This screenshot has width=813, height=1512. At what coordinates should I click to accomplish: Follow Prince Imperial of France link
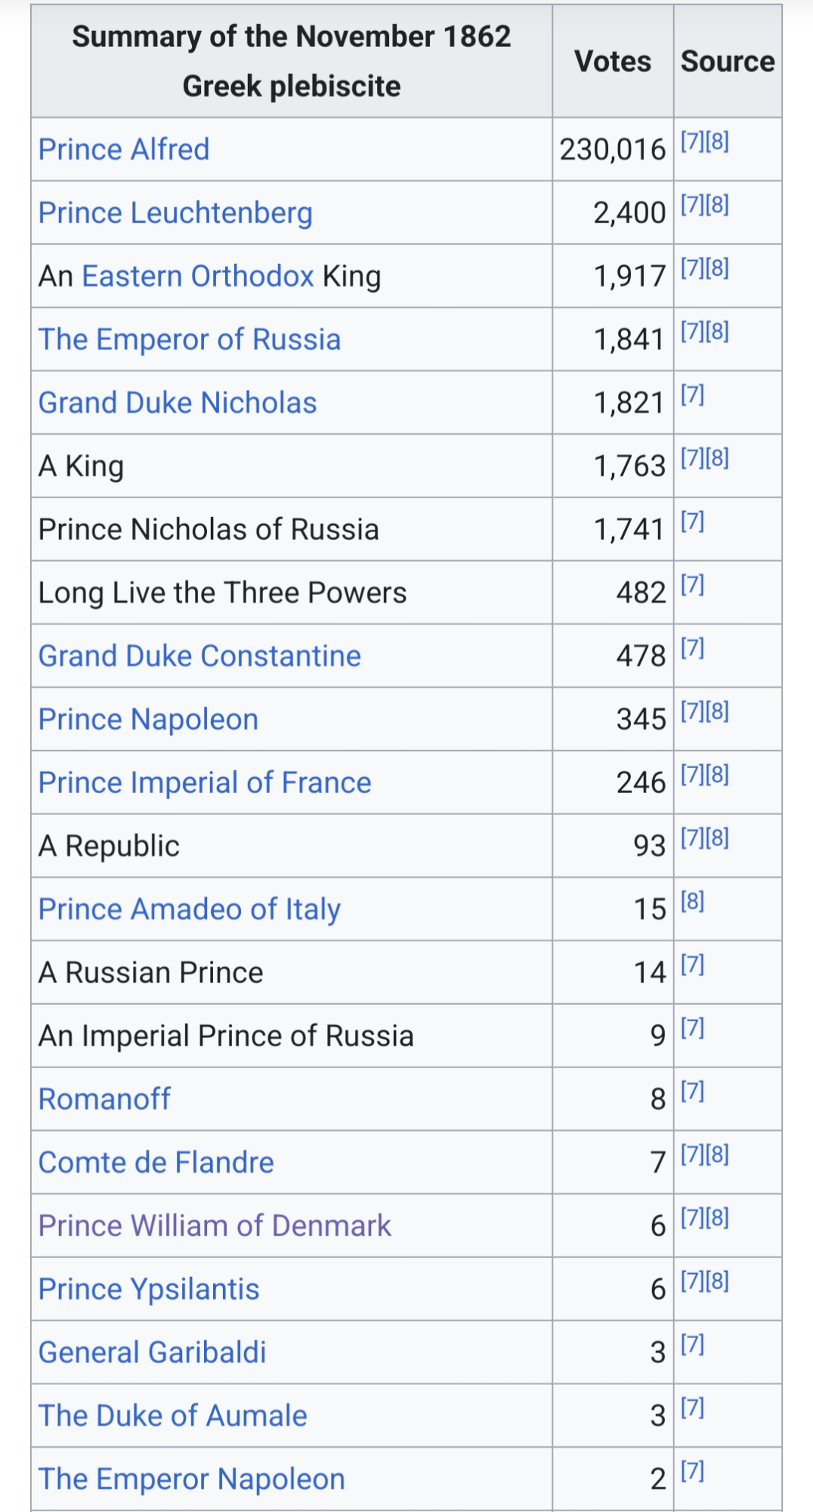(x=205, y=783)
